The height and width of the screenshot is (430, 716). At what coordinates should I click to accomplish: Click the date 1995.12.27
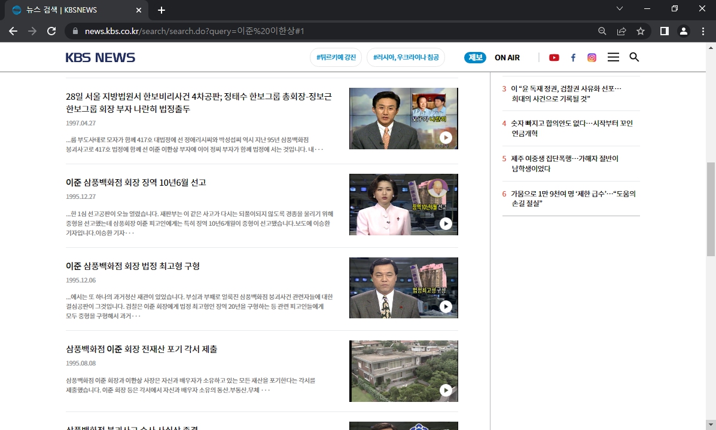[x=81, y=196]
